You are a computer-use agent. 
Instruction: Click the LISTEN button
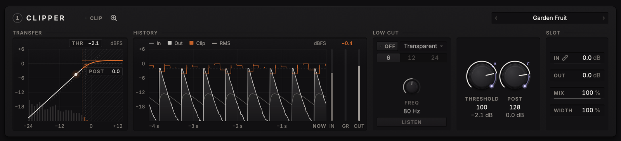coord(411,122)
